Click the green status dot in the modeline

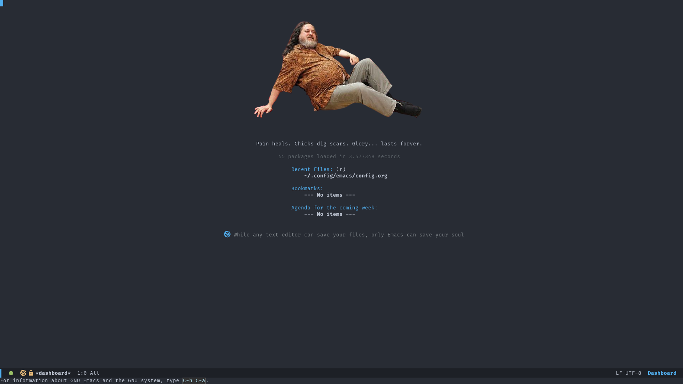pyautogui.click(x=11, y=373)
